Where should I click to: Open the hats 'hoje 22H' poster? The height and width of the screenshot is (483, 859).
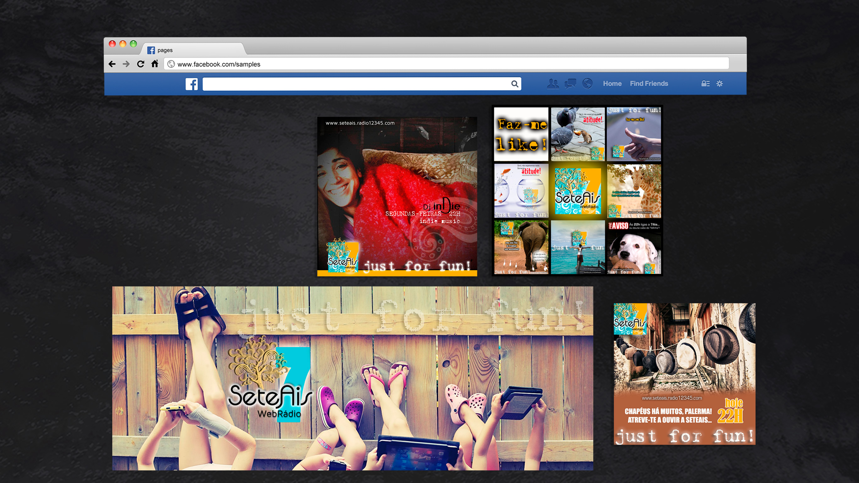684,374
